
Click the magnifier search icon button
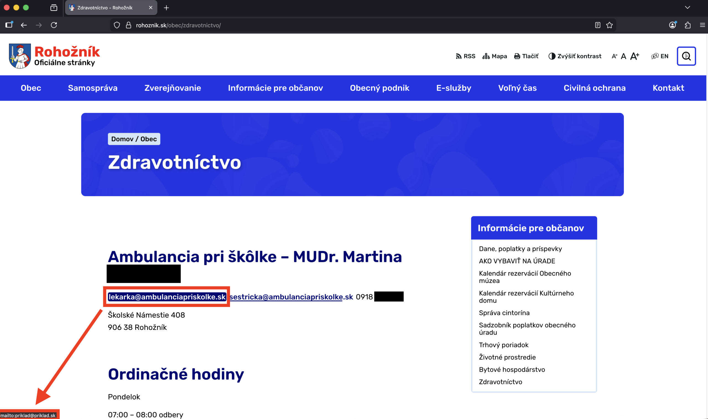[x=686, y=56]
